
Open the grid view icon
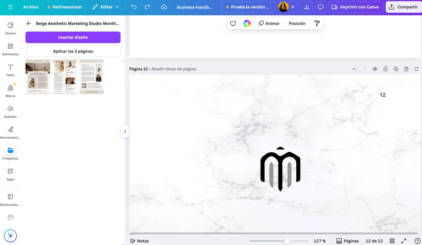tap(392, 241)
